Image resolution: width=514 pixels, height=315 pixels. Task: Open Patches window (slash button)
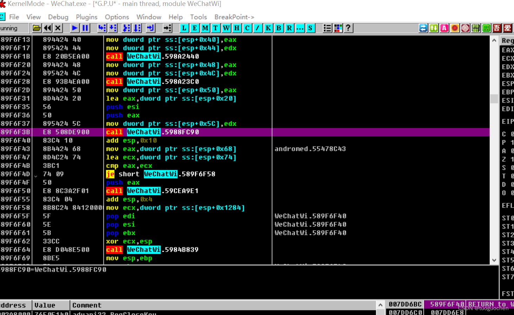pyautogui.click(x=258, y=28)
